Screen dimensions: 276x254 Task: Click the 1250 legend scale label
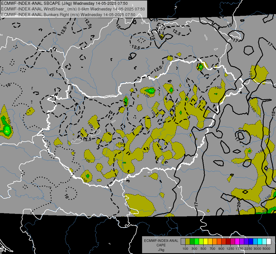click(x=230, y=249)
